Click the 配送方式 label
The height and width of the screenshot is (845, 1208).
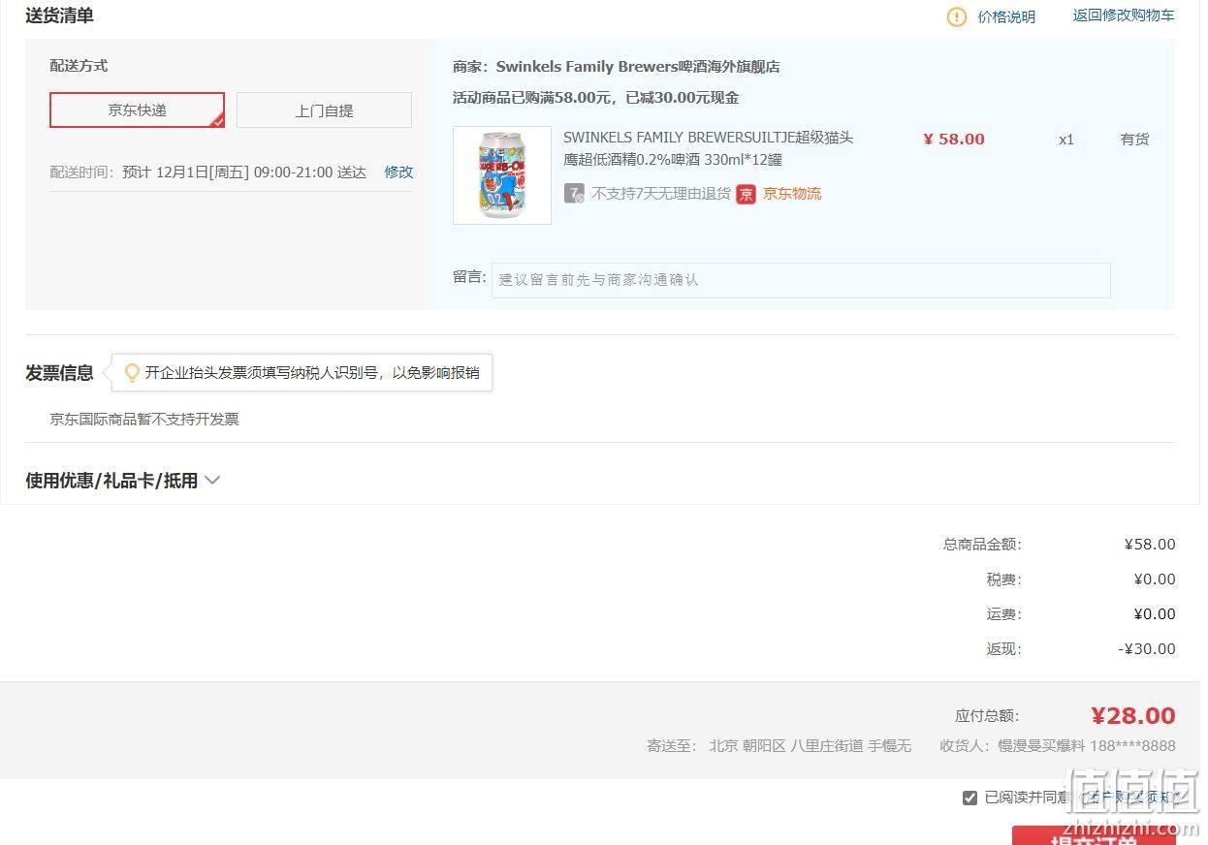click(x=79, y=66)
